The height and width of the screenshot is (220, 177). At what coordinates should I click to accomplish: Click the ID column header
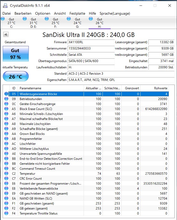click(x=14, y=88)
